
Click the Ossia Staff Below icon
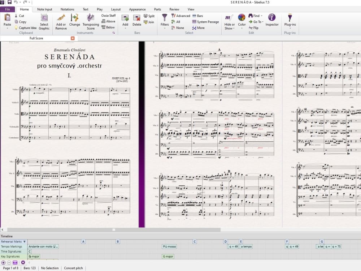coord(104,27)
